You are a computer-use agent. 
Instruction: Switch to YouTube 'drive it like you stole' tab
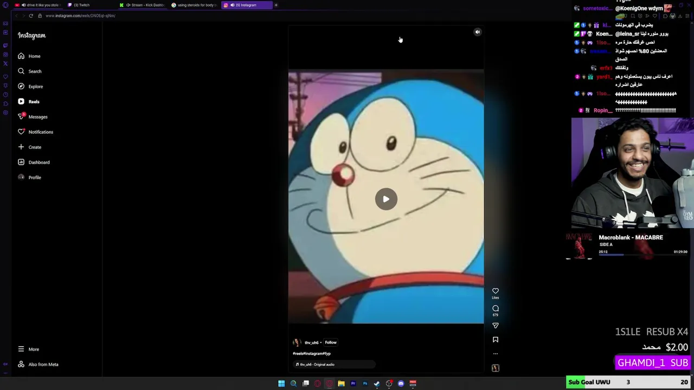[x=38, y=5]
